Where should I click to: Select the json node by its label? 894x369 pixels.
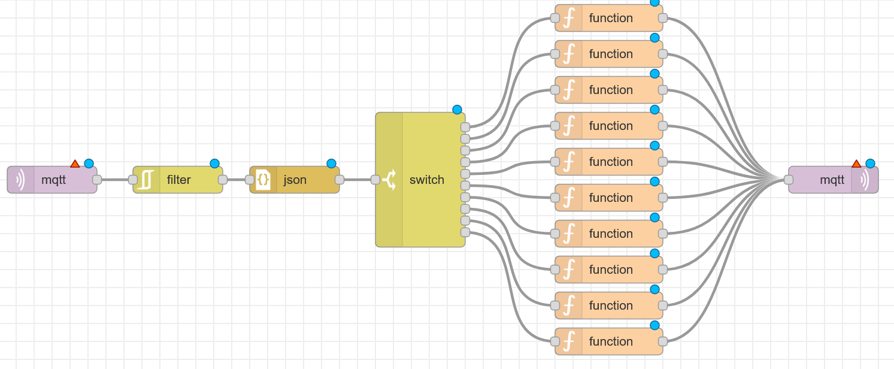(x=295, y=180)
